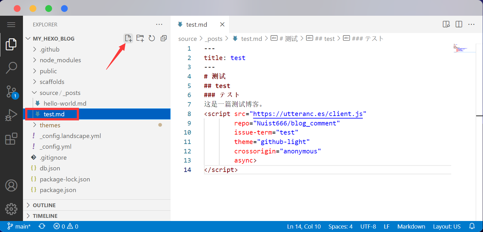The width and height of the screenshot is (483, 232).
Task: Click the New Folder icon in Explorer
Action: [x=140, y=38]
